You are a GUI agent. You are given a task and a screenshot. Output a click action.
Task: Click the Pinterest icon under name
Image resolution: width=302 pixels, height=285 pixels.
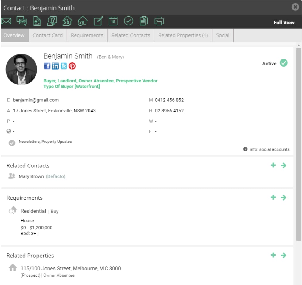(72, 66)
